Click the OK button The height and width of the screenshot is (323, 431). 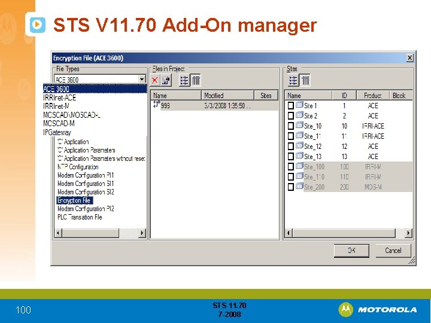351,251
